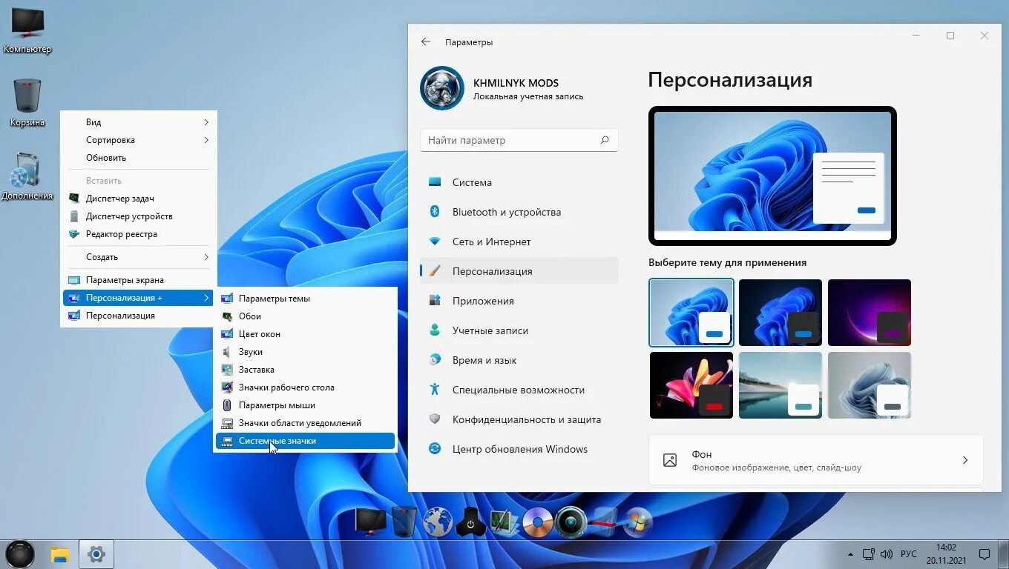1009x569 pixels.
Task: Open Диспетчер задач from the context menu
Action: (x=139, y=199)
